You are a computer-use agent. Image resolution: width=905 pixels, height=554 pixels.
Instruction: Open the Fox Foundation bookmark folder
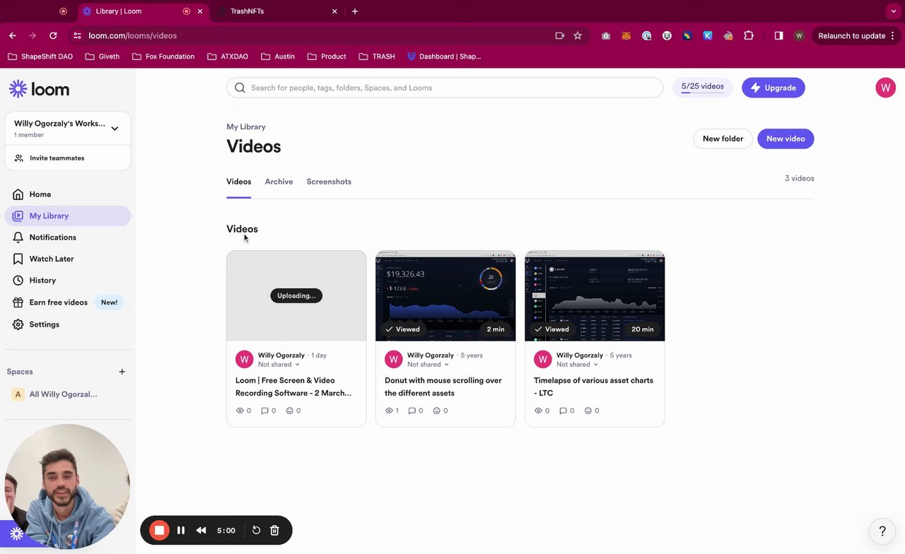163,57
